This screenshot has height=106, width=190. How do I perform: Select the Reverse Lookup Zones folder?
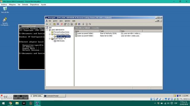pyautogui.click(x=61, y=34)
